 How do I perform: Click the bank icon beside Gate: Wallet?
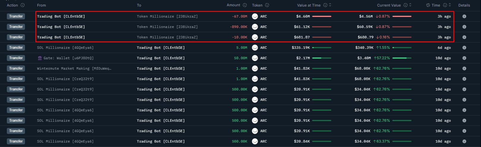pos(40,58)
